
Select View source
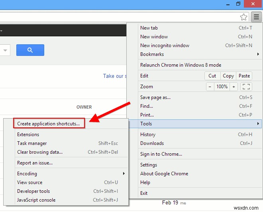71,182
